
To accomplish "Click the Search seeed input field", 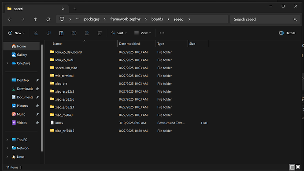I will click(263, 19).
